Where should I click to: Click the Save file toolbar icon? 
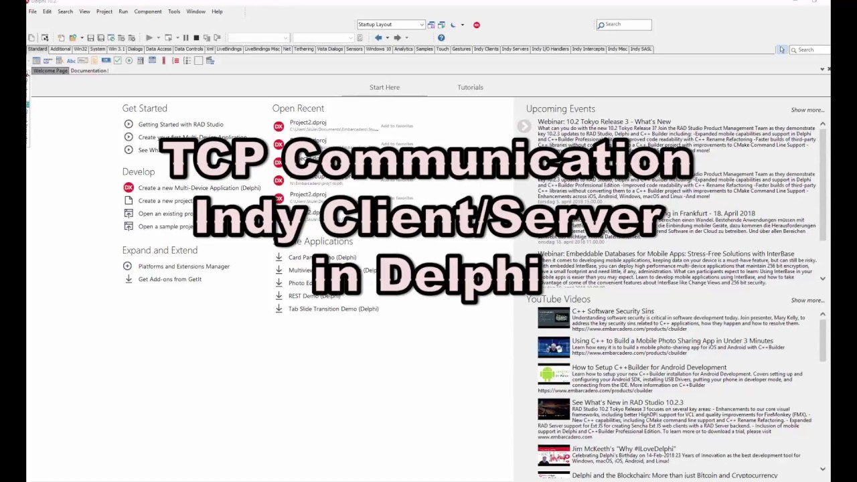click(90, 37)
